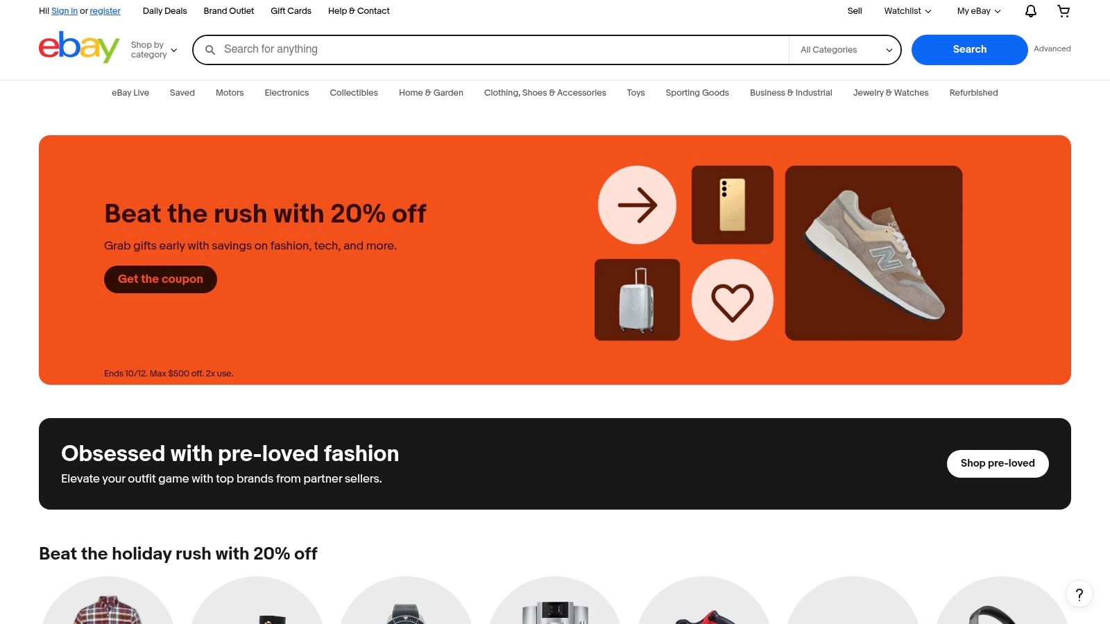Image resolution: width=1110 pixels, height=624 pixels.
Task: Open the notifications bell icon
Action: point(1031,11)
